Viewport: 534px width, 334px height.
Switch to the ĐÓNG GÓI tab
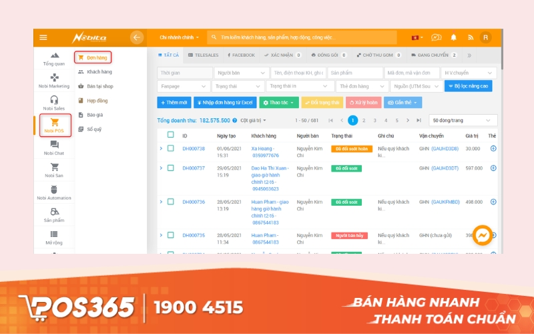329,55
